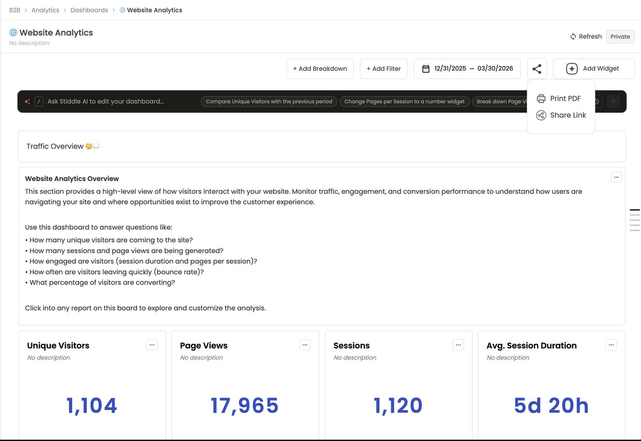Click the slash command icon in AI bar
This screenshot has height=441, width=641.
(39, 102)
